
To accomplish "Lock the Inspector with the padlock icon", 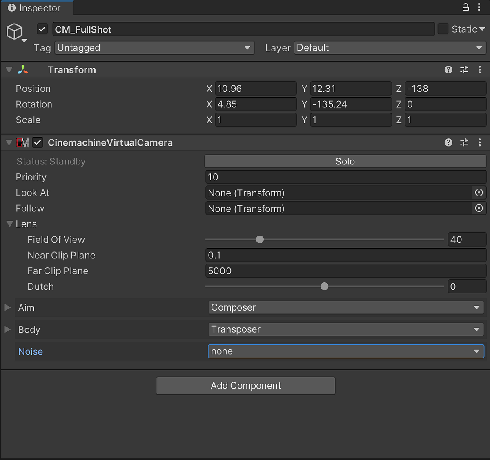I will (x=465, y=7).
